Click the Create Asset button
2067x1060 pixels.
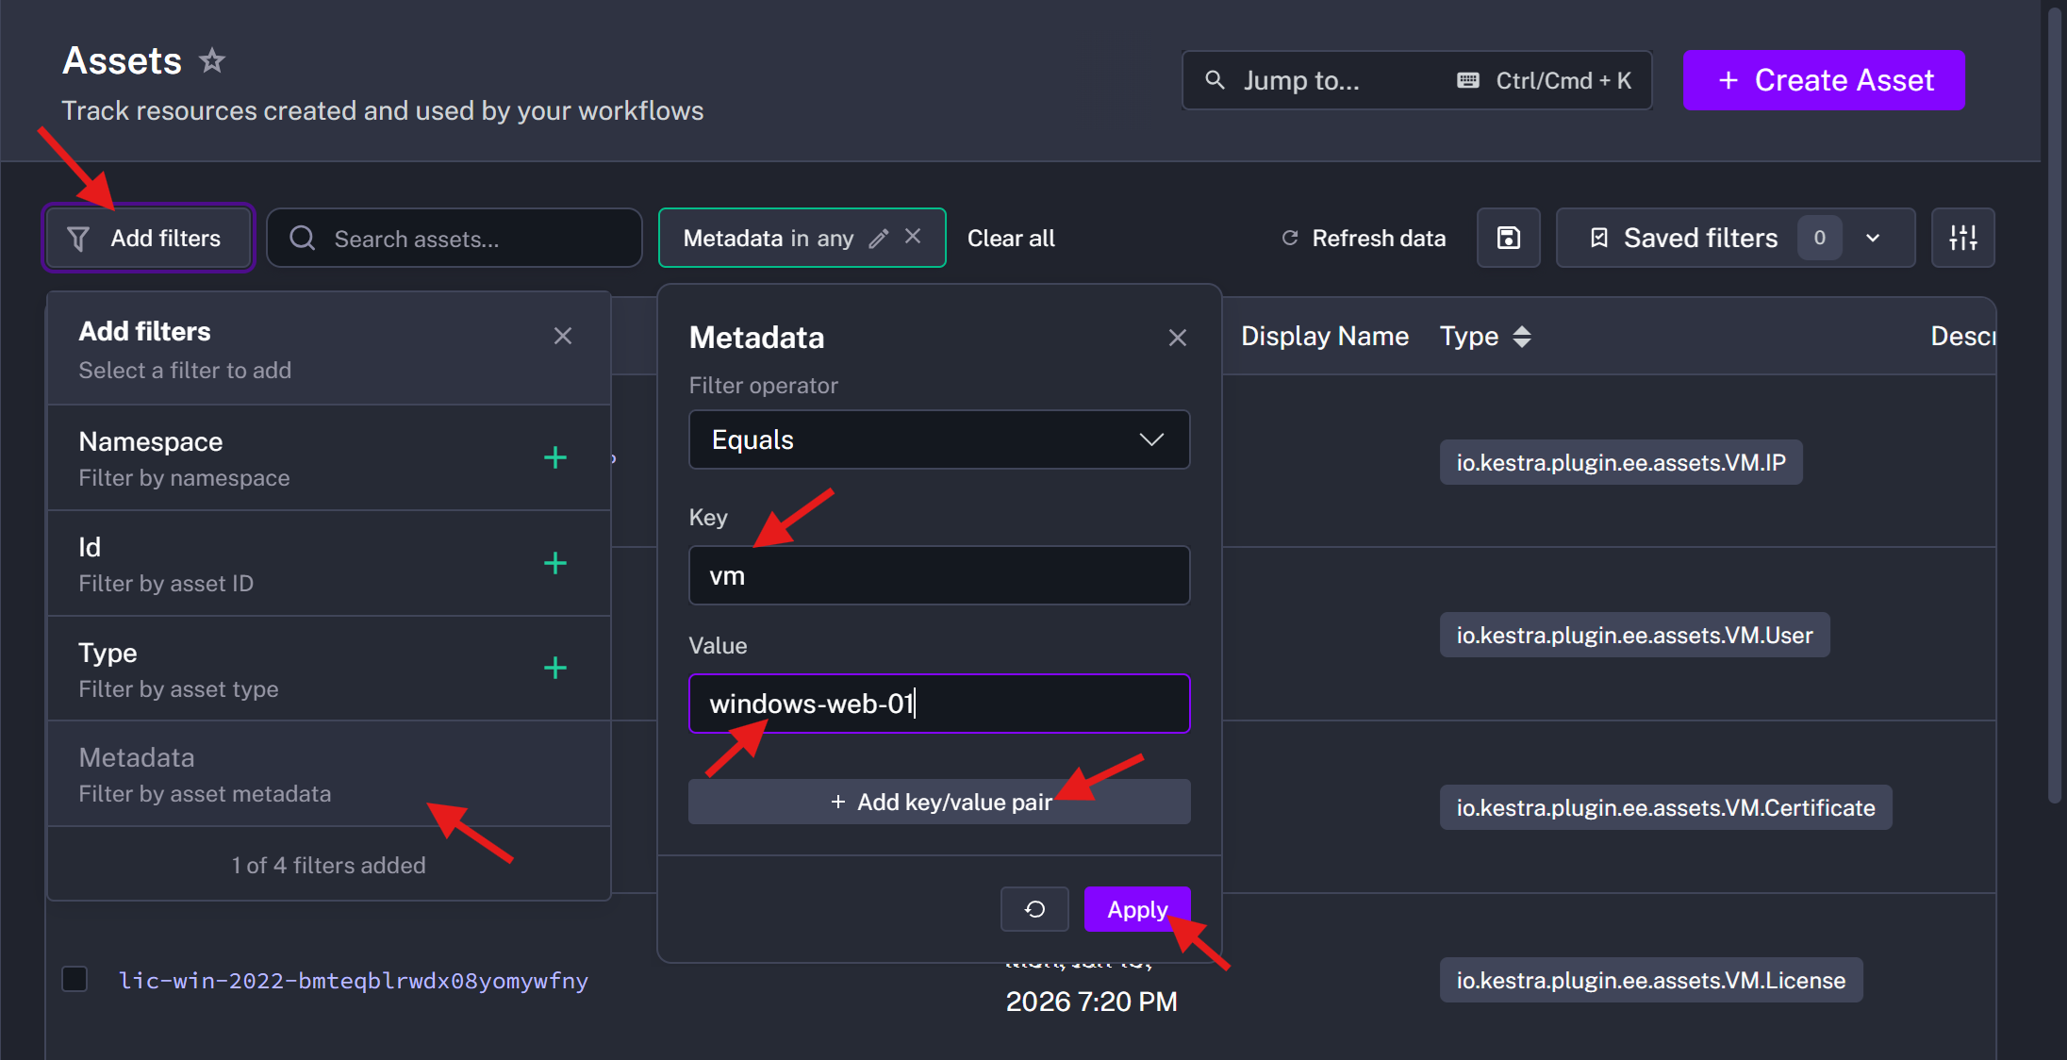tap(1823, 80)
